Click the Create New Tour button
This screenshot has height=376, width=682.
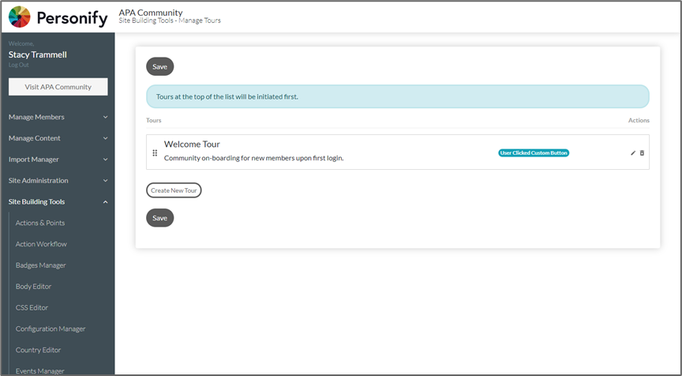coord(174,190)
